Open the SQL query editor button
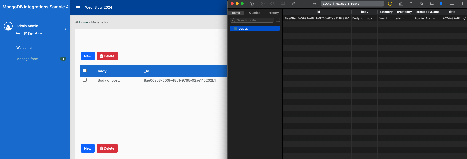Viewport: 467px width, 159px height. (x=315, y=4)
